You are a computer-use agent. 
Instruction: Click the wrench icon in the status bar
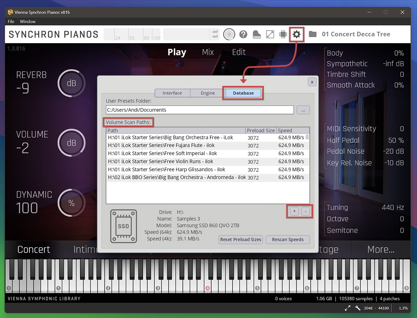click(358, 308)
